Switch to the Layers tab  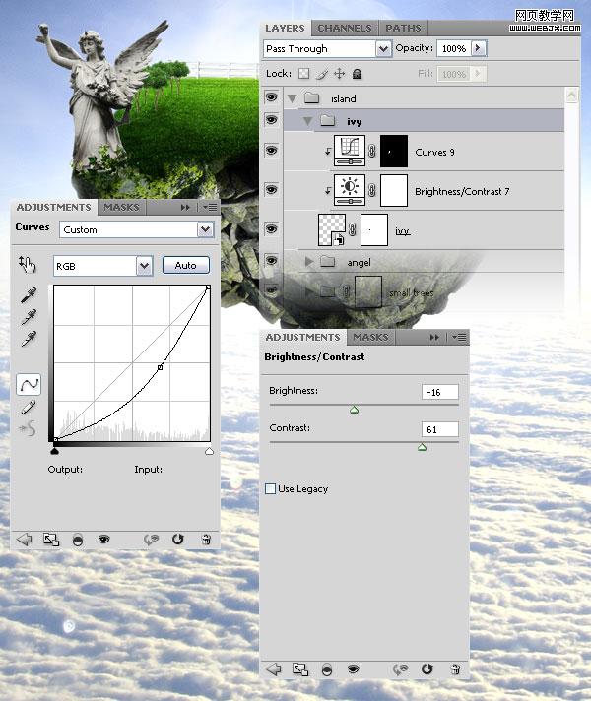[285, 29]
